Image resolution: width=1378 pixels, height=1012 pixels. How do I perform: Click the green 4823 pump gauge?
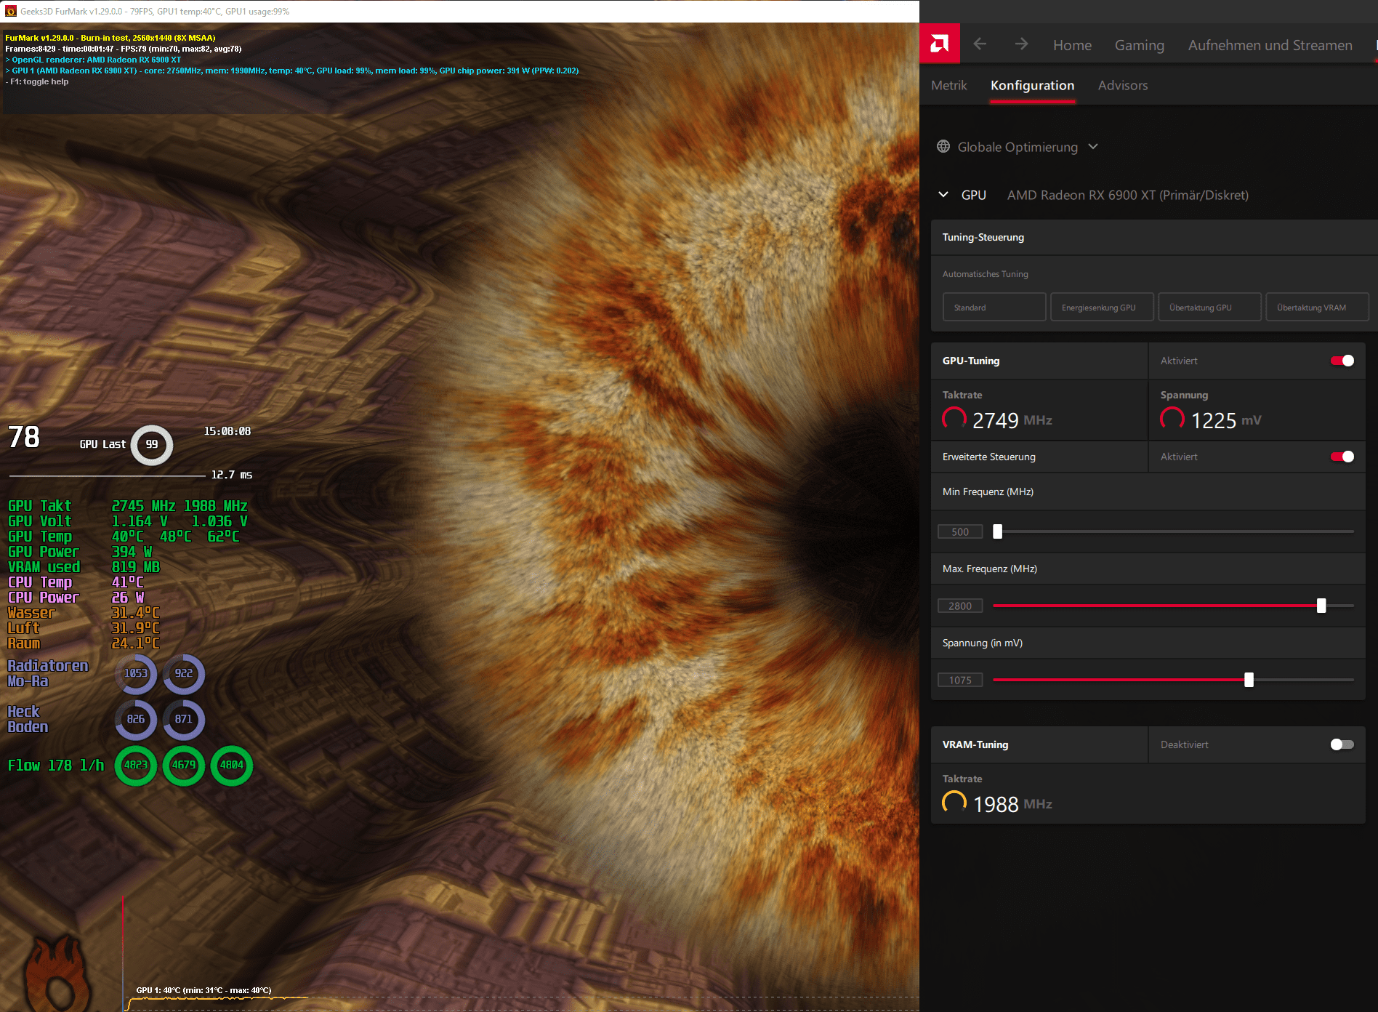coord(136,765)
